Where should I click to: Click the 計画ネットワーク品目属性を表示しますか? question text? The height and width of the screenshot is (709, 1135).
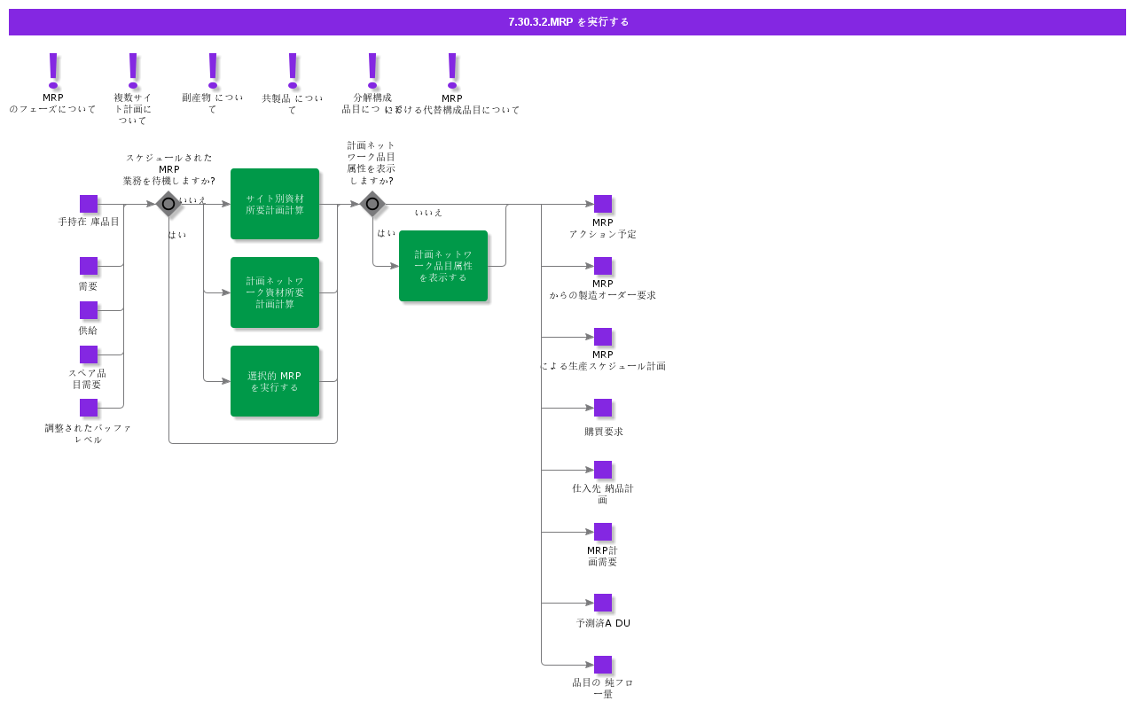372,163
